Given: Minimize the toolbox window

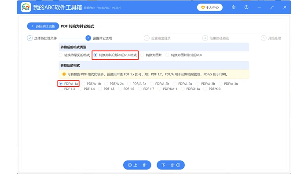Looking at the screenshot, I should (259, 7).
